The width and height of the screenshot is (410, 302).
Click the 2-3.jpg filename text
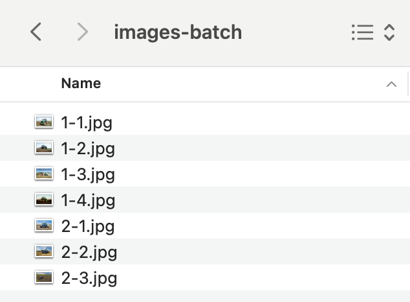pyautogui.click(x=89, y=279)
